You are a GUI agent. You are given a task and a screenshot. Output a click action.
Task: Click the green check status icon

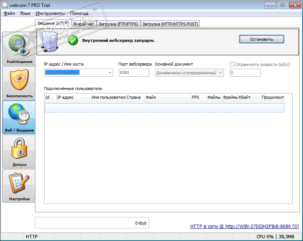pyautogui.click(x=73, y=40)
